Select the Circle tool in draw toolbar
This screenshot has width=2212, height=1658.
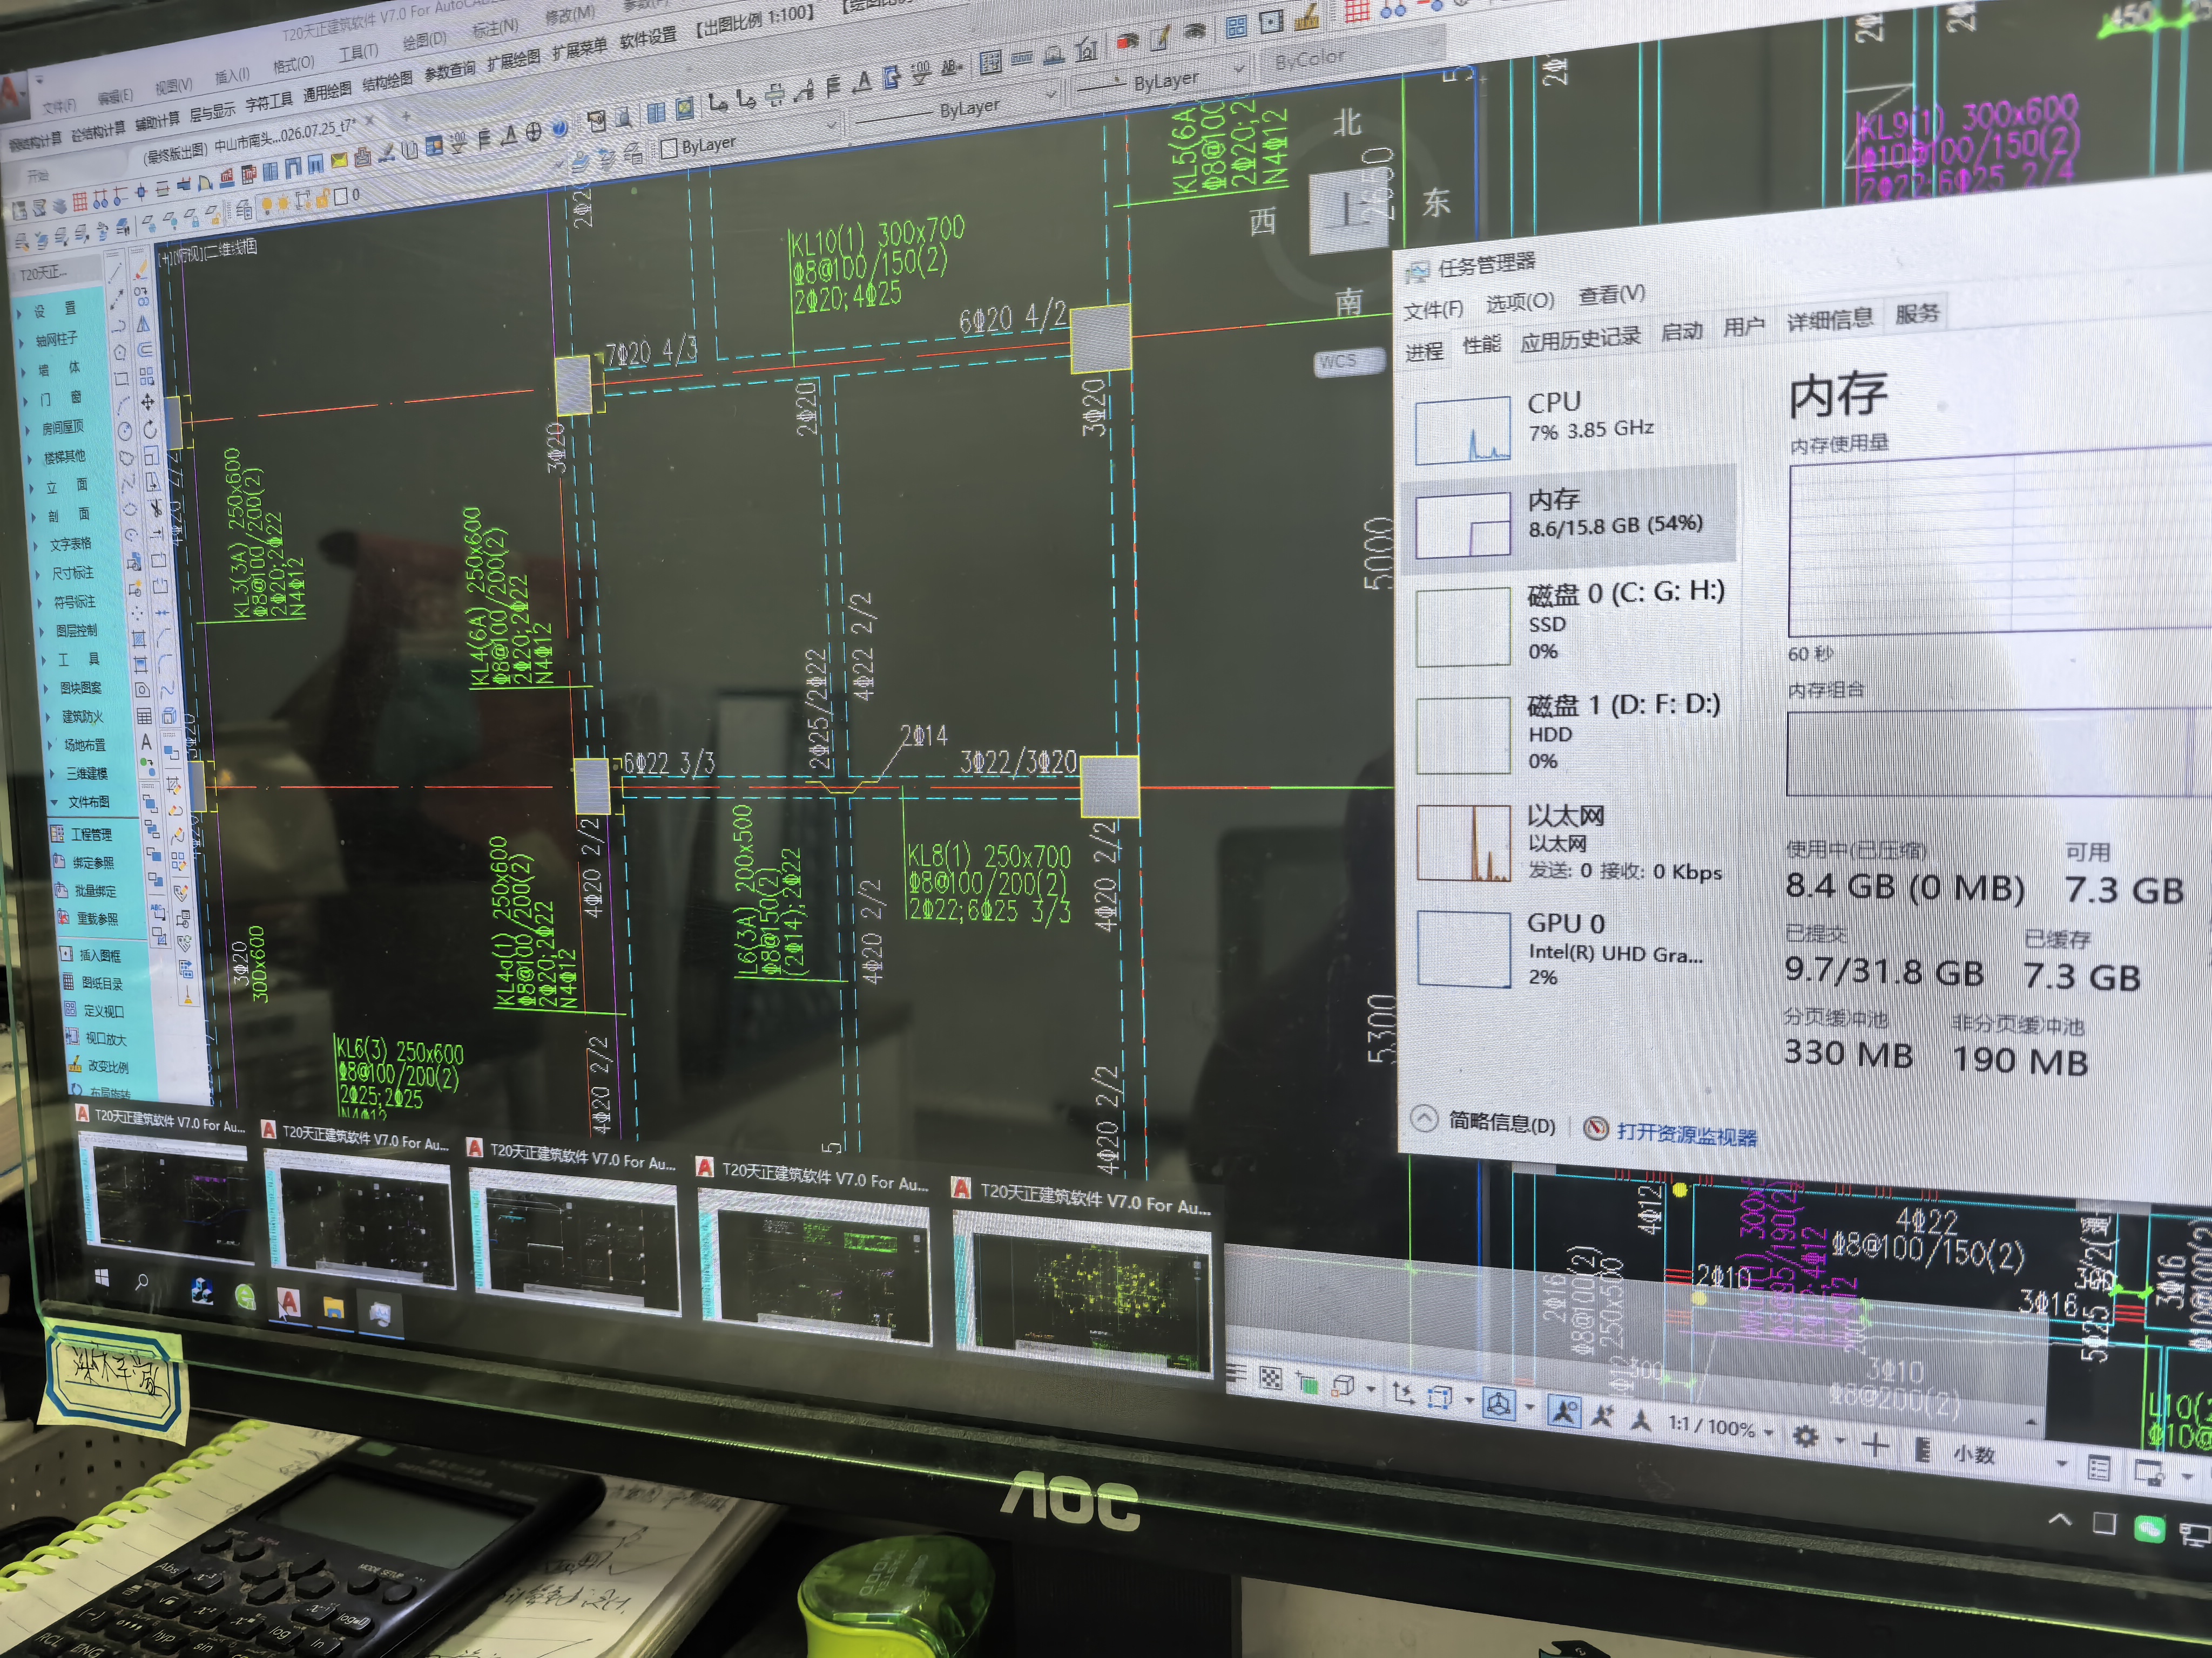click(125, 431)
